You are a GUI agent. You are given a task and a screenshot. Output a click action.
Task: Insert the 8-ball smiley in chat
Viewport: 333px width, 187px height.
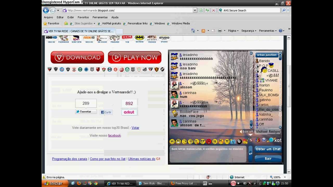239,142
